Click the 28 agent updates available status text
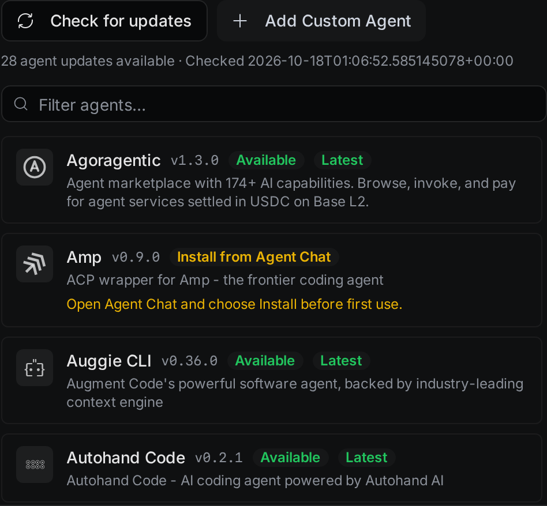This screenshot has width=547, height=506. (88, 61)
